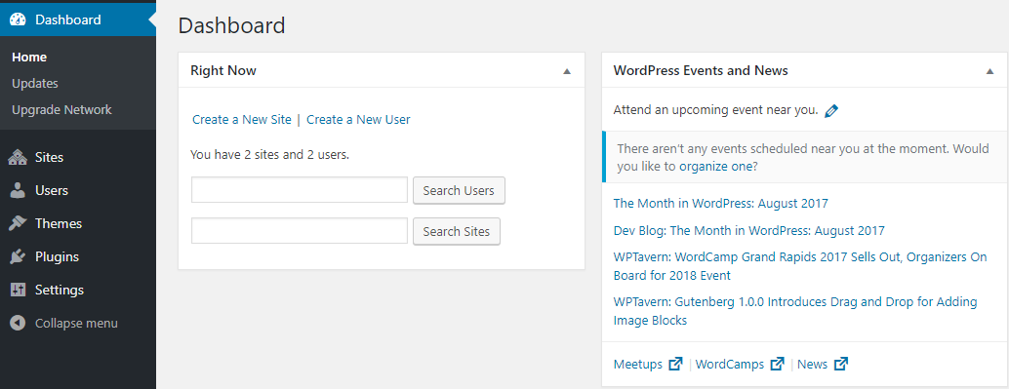Click the Search Users button
The height and width of the screenshot is (389, 1009).
459,190
